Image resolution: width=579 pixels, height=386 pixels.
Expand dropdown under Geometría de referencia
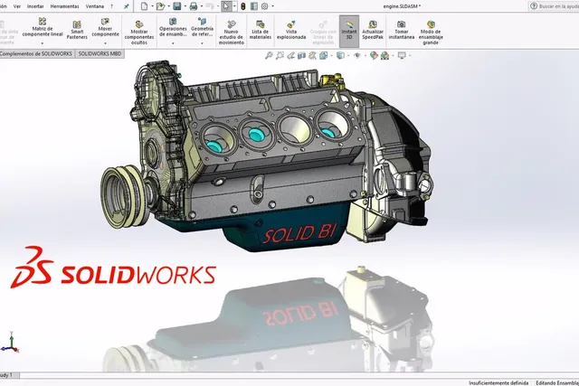(x=202, y=43)
